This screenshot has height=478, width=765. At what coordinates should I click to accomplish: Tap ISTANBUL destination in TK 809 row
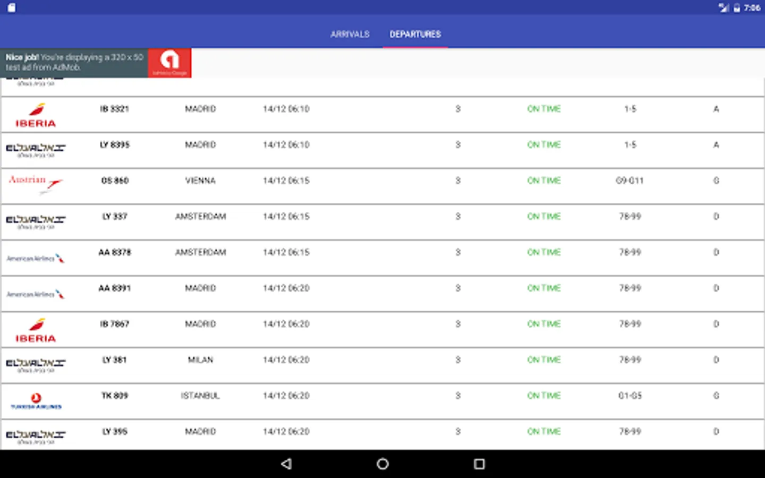200,396
